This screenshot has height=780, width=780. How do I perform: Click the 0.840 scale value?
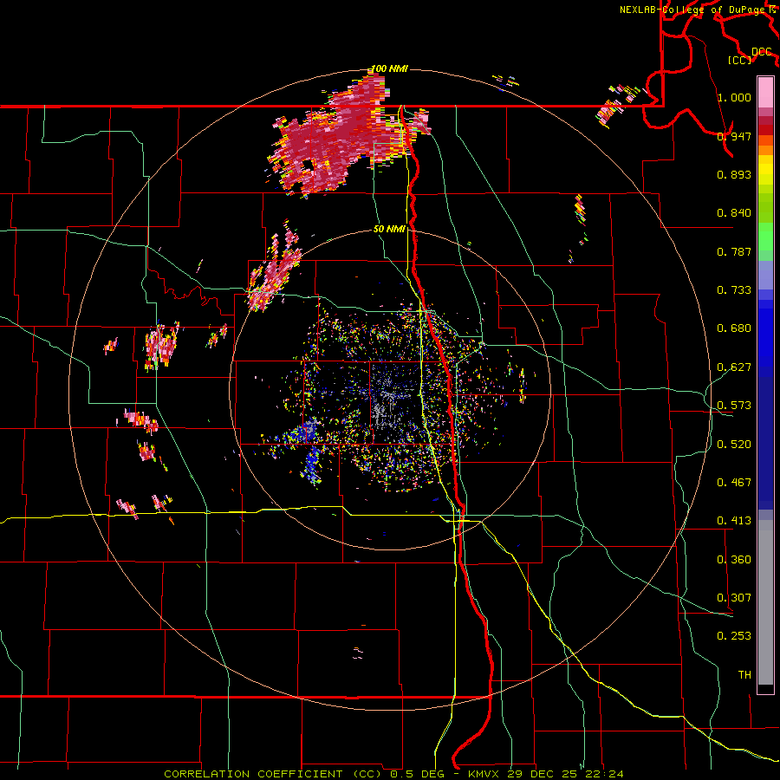(734, 213)
